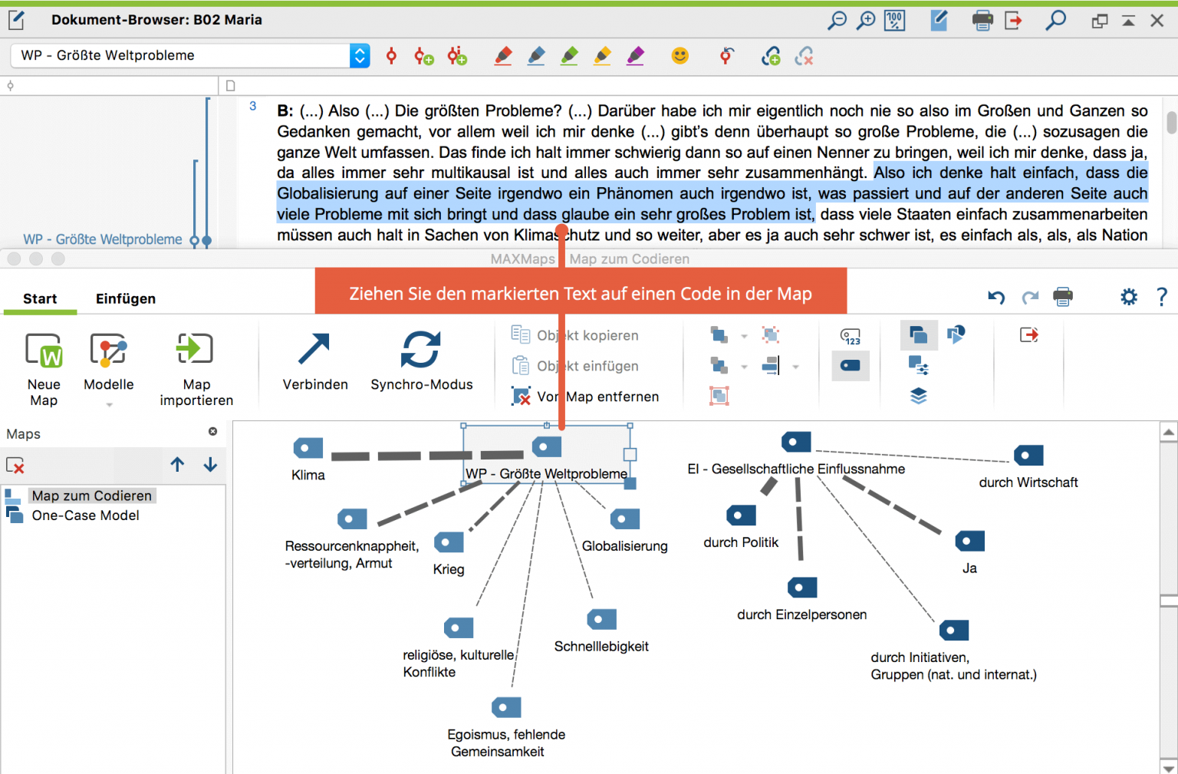Click the printer icon in Document Browser
The height and width of the screenshot is (774, 1178).
pyautogui.click(x=982, y=21)
